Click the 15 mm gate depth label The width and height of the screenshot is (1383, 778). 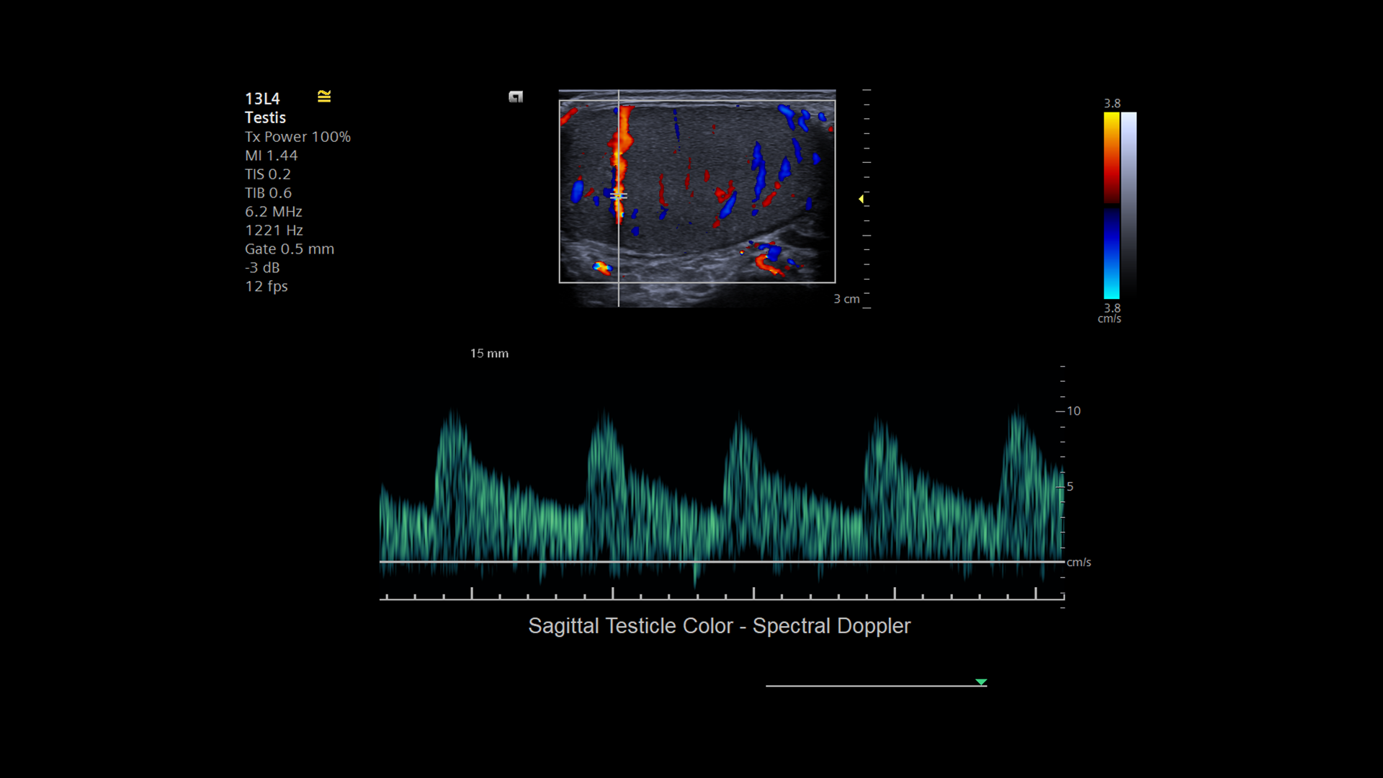[x=489, y=354]
